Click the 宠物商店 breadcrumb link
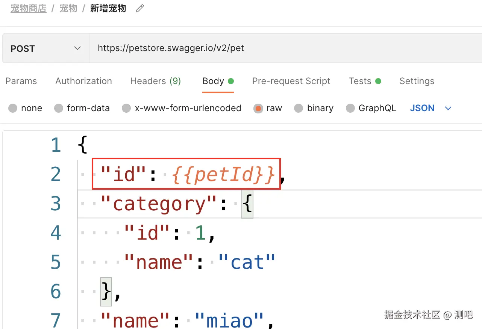482x329 pixels. (29, 8)
